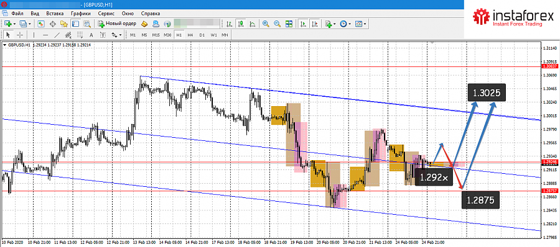Click the Новый ордер button
The width and height of the screenshot is (560, 247).
117,24
